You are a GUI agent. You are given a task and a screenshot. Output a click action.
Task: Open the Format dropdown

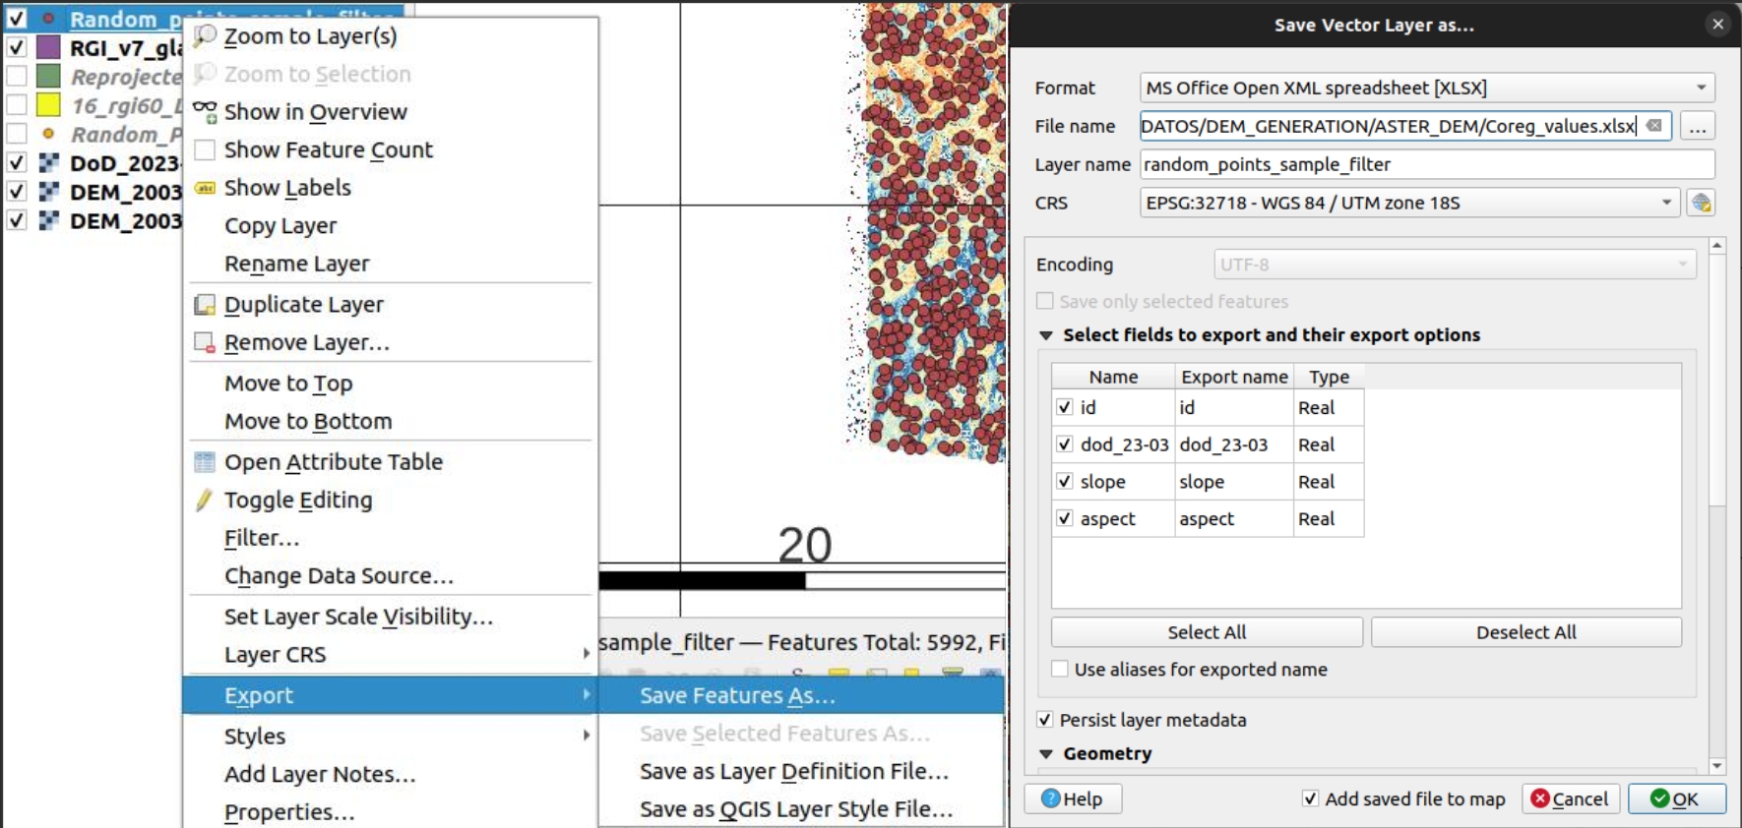pyautogui.click(x=1426, y=88)
